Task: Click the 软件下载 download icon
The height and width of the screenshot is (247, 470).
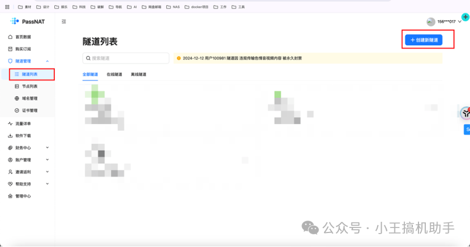Action: [x=10, y=136]
